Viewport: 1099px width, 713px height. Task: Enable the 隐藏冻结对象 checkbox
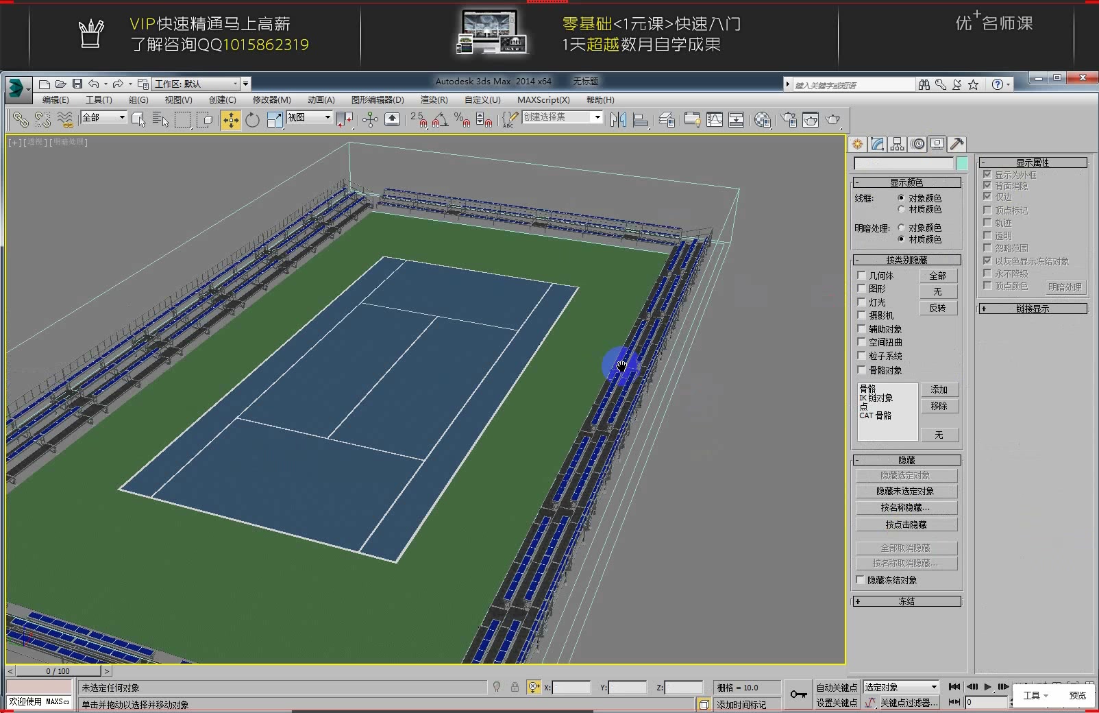[x=861, y=580]
